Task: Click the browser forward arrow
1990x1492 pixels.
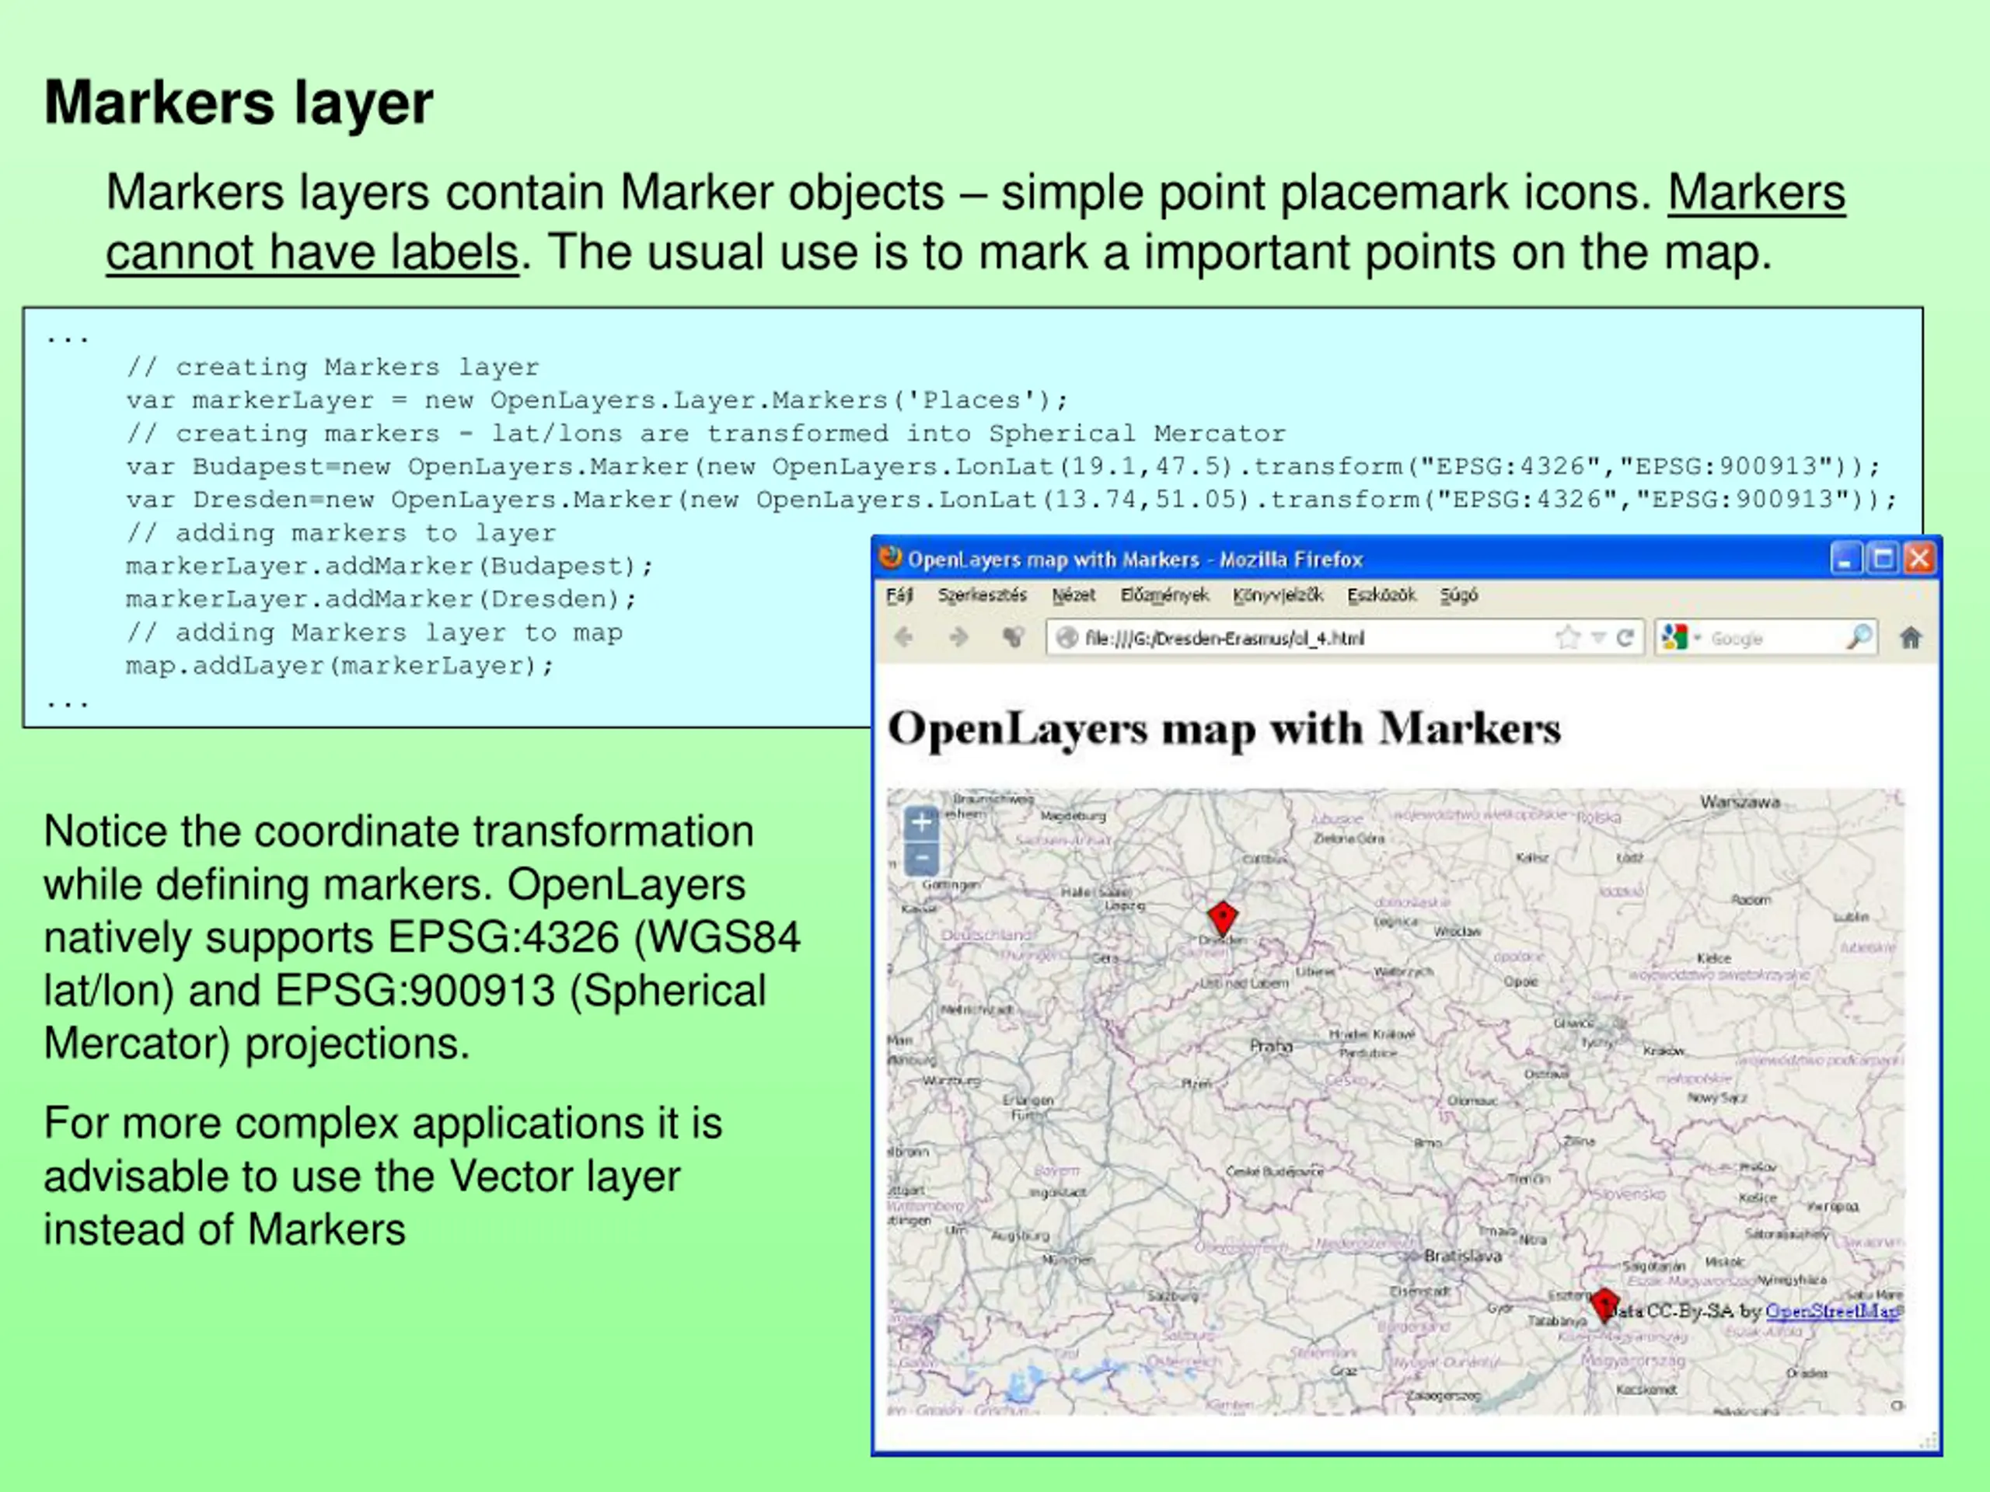Action: [959, 638]
